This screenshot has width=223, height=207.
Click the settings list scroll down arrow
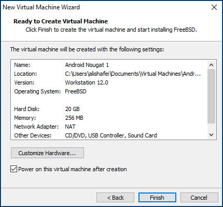tap(211, 135)
